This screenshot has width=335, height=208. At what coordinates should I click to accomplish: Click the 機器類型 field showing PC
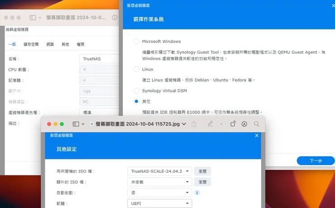(x=99, y=102)
